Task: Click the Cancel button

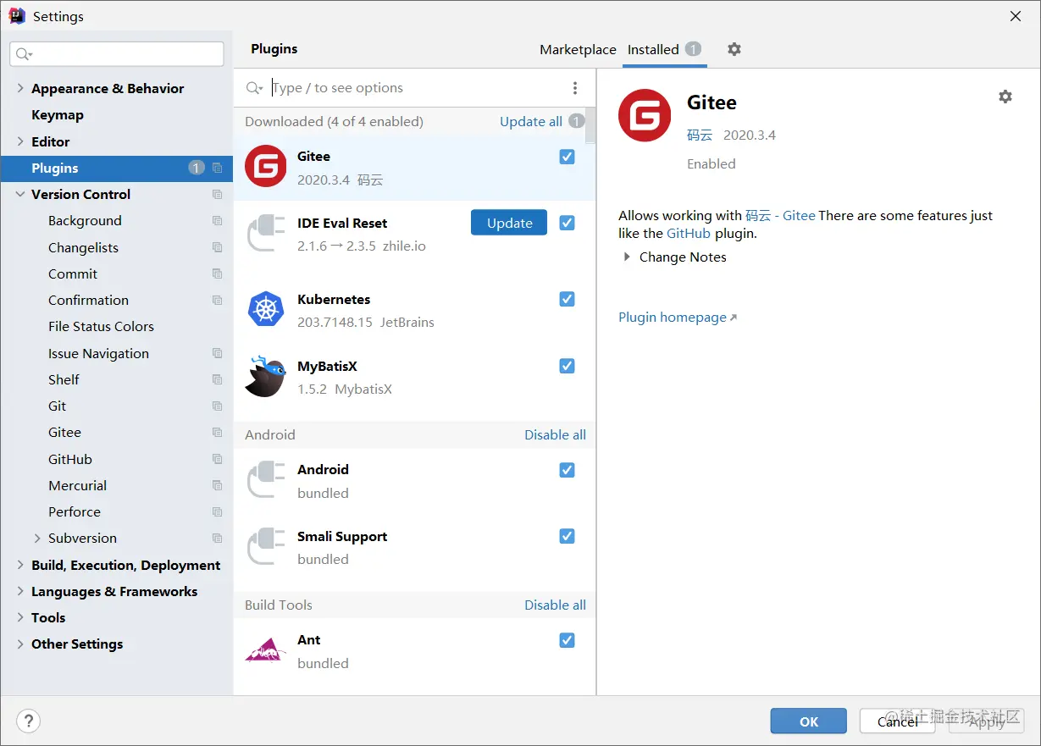Action: click(897, 721)
